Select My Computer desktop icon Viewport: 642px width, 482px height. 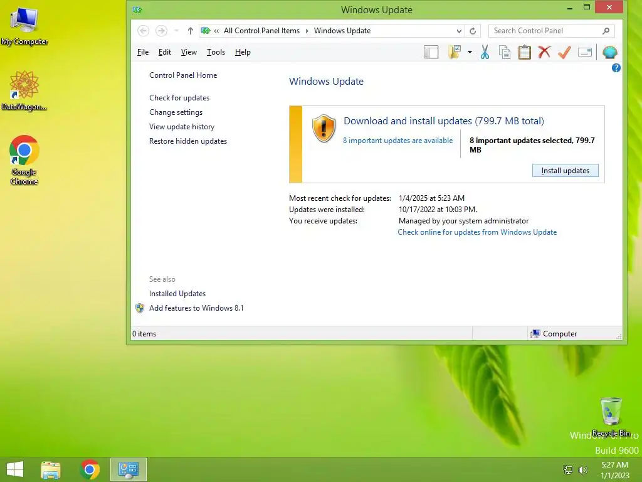[x=24, y=25]
